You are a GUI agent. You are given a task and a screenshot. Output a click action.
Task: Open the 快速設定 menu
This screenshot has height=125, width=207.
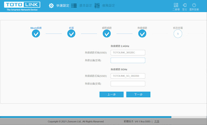pyautogui.click(x=63, y=6)
